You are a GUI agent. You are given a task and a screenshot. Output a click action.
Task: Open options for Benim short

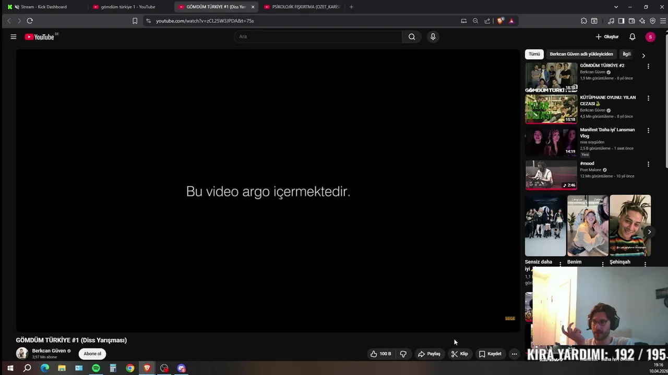coord(603,264)
